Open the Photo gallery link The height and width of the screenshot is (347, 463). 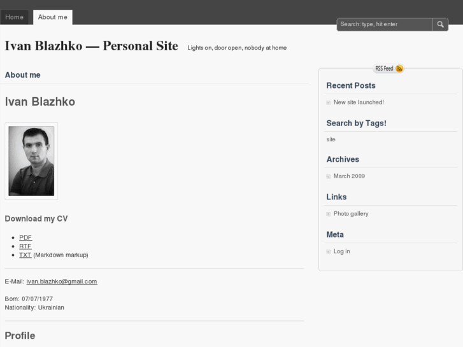coord(351,214)
